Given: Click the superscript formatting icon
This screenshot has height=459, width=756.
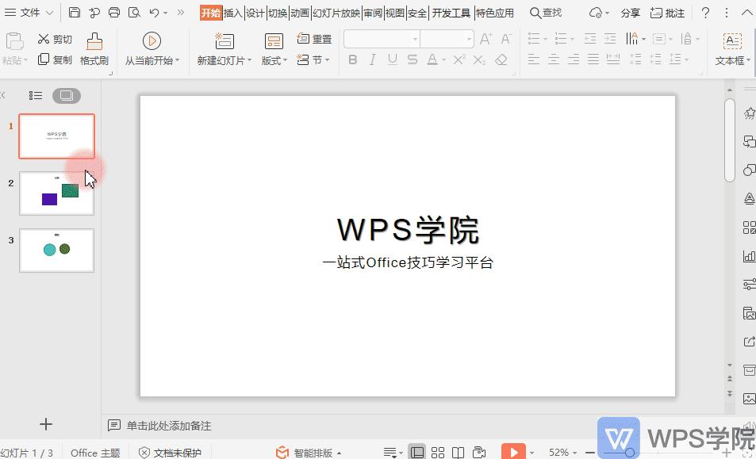Looking at the screenshot, I should (460, 59).
